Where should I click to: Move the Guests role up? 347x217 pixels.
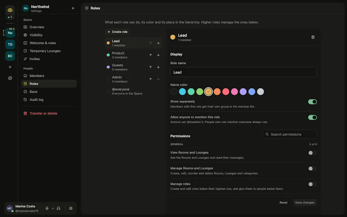pos(151,67)
